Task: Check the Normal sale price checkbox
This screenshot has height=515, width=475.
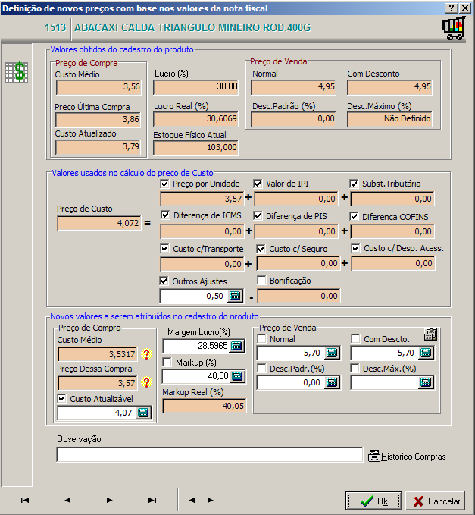Action: (x=261, y=338)
